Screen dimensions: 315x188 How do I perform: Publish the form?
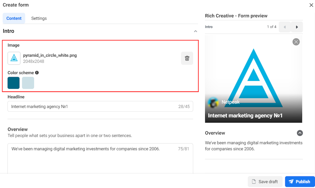tap(300, 182)
